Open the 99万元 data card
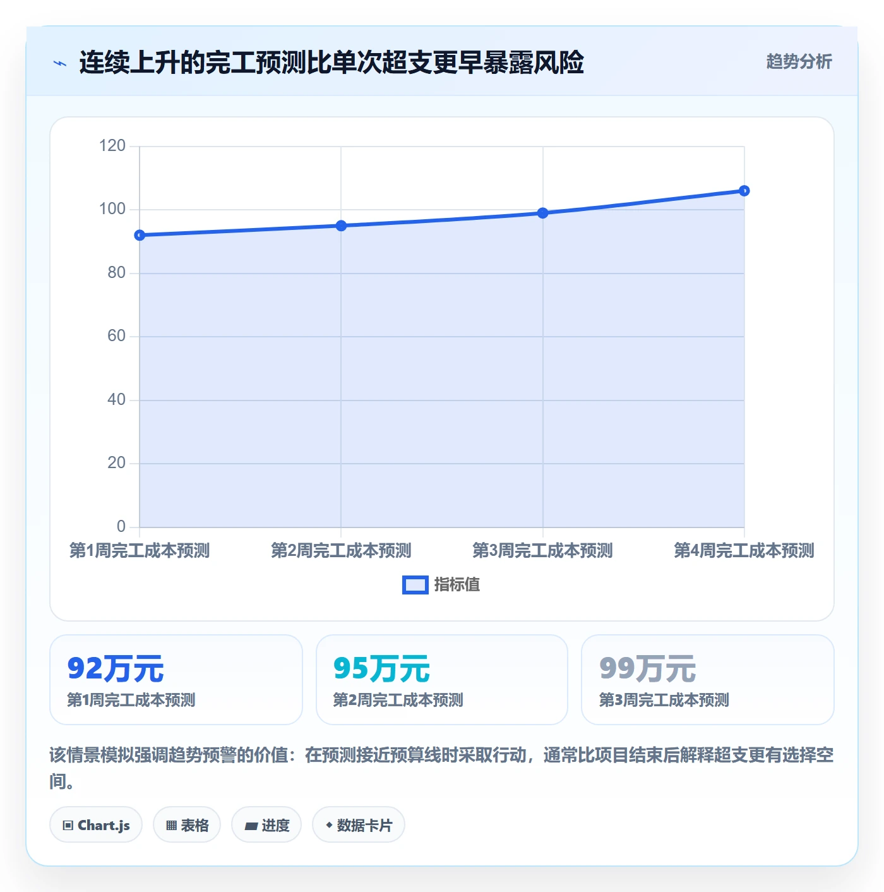Viewport: 884px width, 892px height. click(708, 680)
